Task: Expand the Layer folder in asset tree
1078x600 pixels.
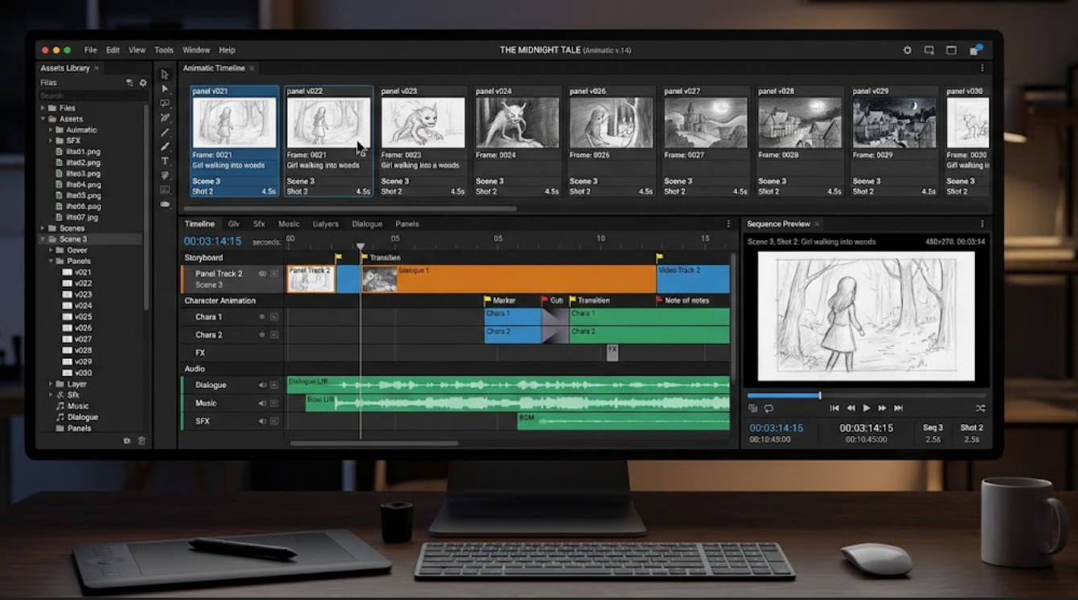Action: pos(51,384)
